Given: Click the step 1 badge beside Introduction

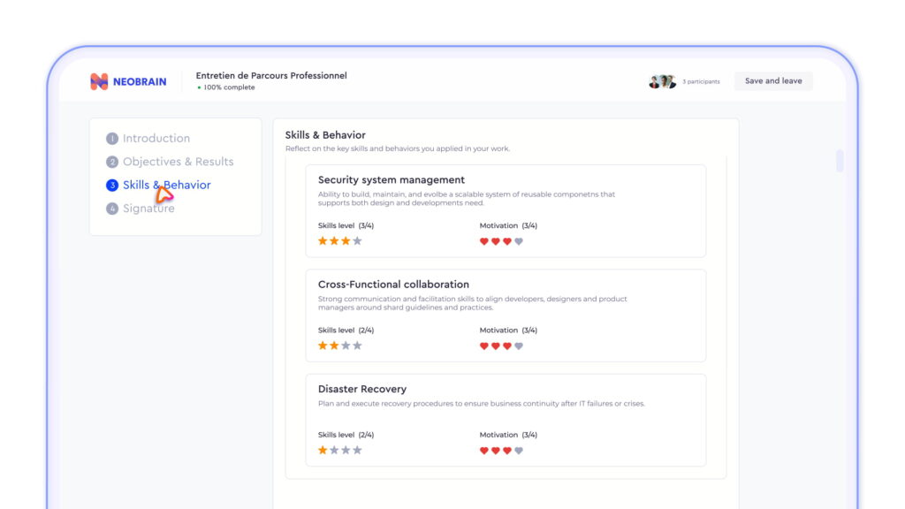Looking at the screenshot, I should (112, 138).
